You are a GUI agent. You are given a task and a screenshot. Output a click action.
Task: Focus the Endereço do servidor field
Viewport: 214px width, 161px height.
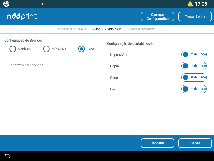[x=53, y=65]
